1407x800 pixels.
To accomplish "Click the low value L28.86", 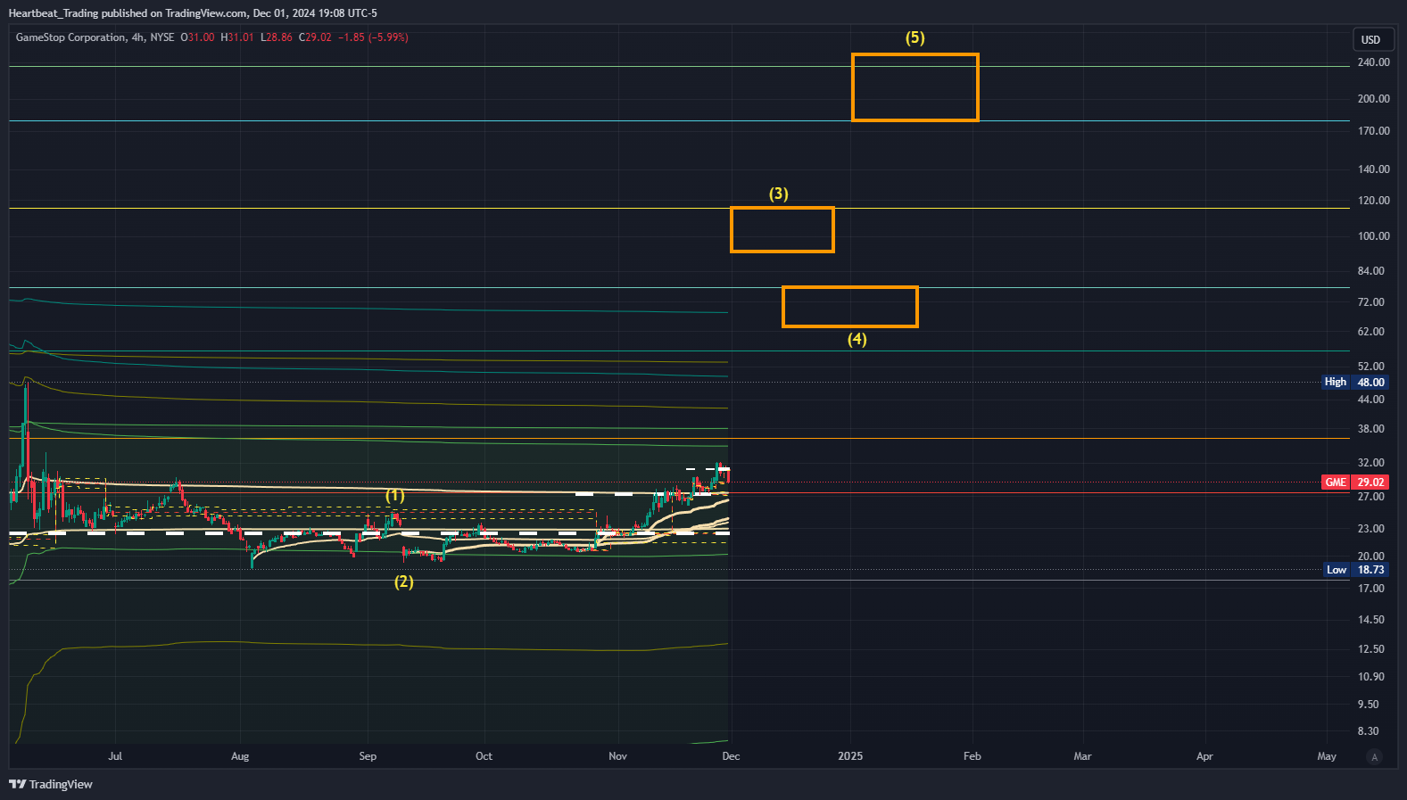I will (277, 37).
